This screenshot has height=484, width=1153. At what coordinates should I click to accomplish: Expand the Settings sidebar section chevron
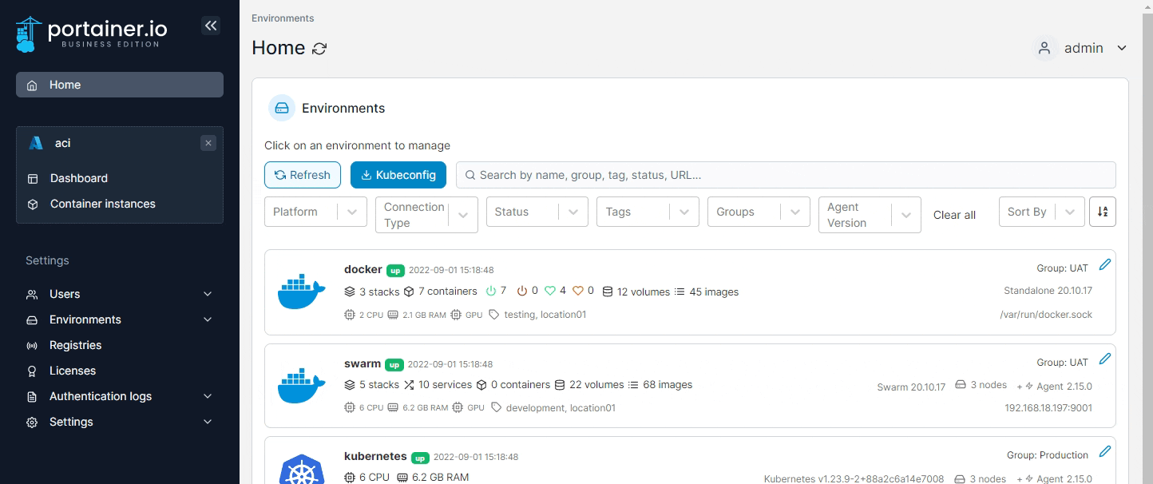[208, 422]
